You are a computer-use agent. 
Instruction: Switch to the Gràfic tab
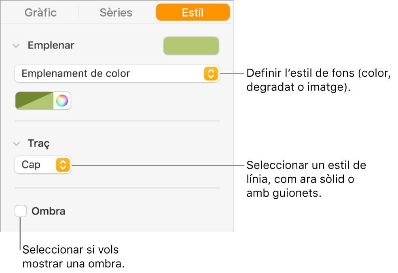click(40, 13)
